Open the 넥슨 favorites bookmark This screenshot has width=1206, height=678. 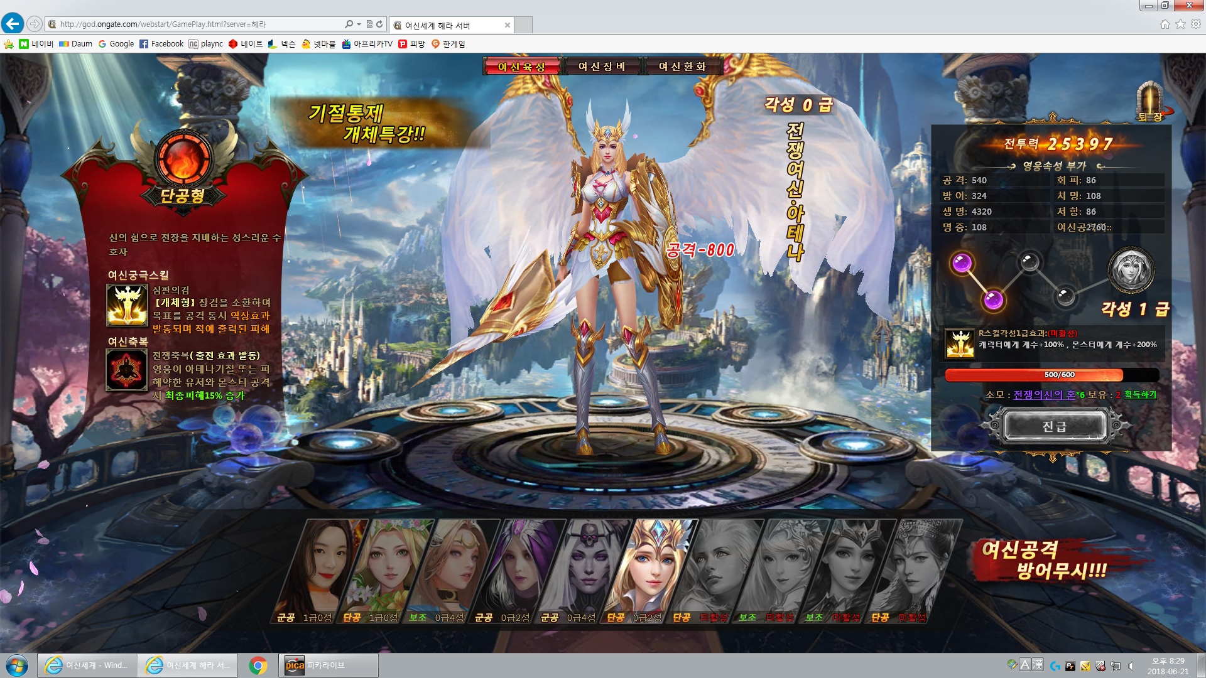point(281,44)
